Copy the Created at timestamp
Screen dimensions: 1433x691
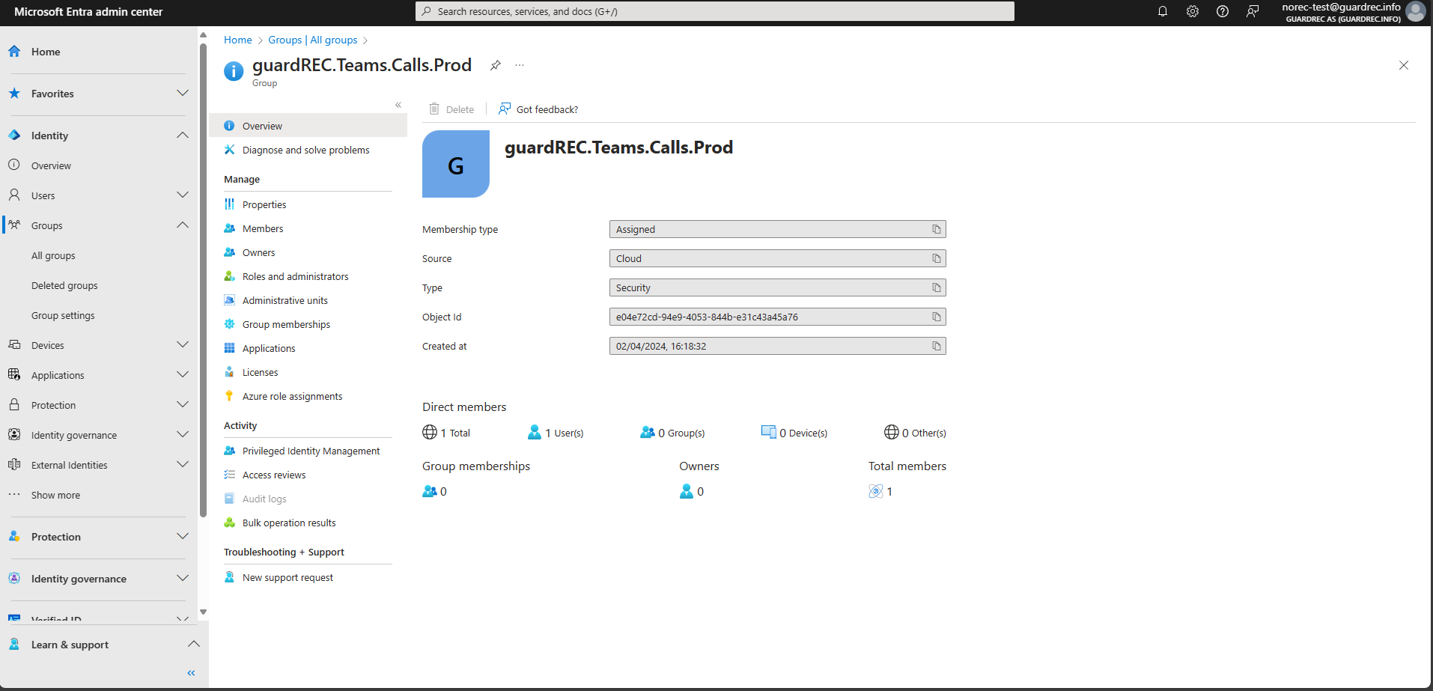pos(936,346)
